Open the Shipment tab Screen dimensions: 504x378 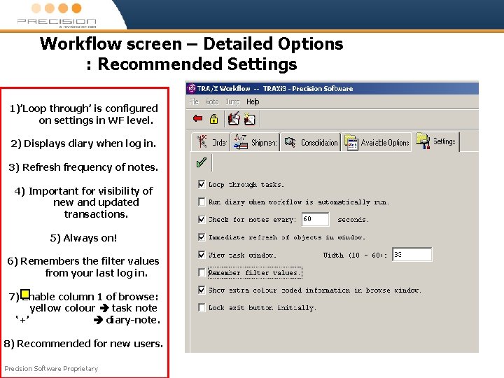(255, 141)
